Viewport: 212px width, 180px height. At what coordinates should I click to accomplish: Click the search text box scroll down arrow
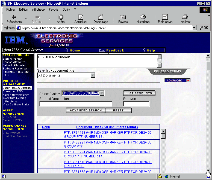click(159, 65)
